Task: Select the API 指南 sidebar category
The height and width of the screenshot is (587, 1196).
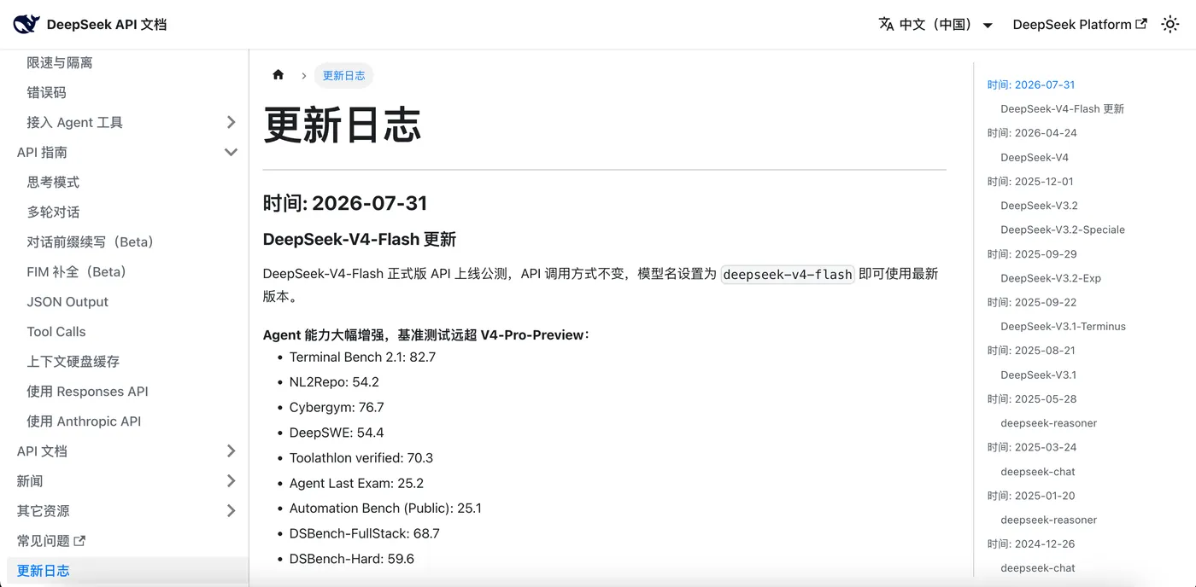Action: pos(42,152)
